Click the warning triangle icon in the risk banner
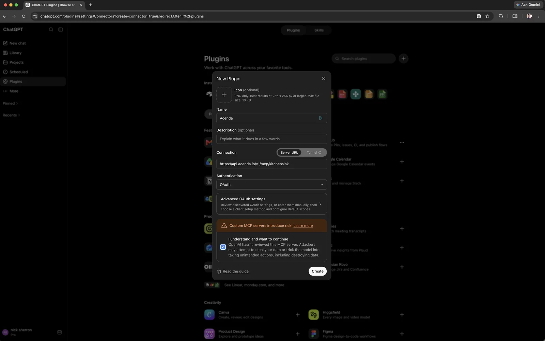The height and width of the screenshot is (341, 545). coord(224,226)
